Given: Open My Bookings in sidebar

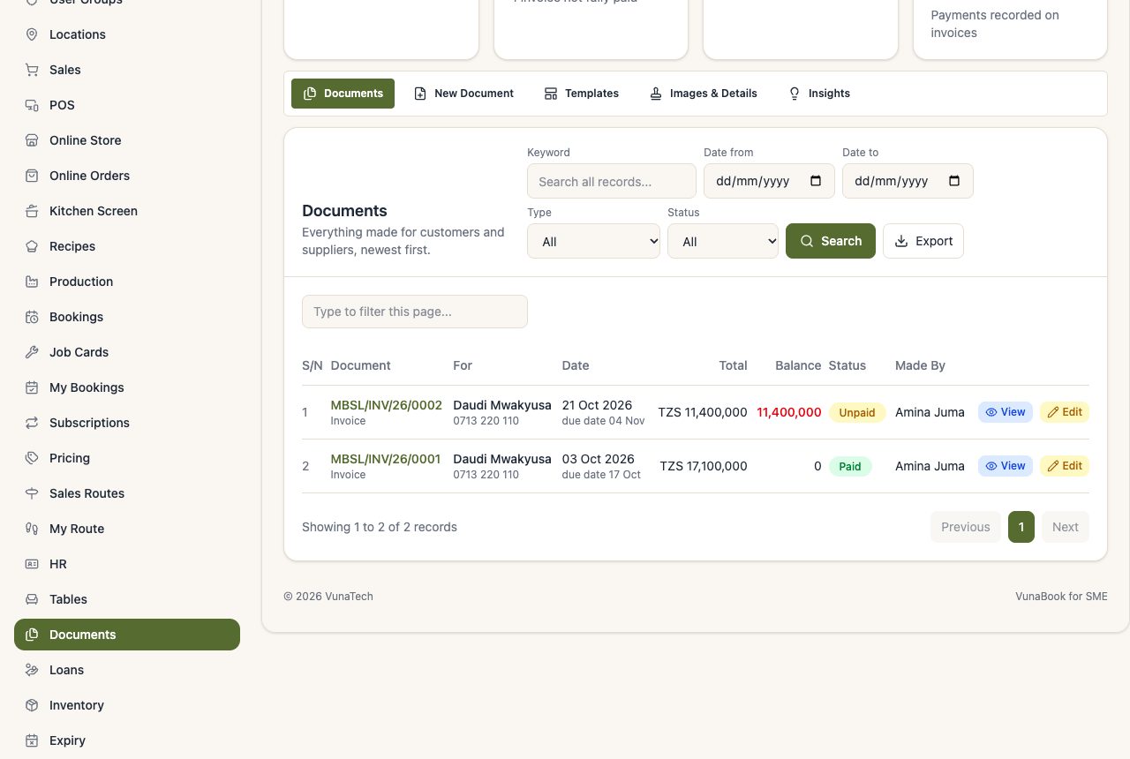Looking at the screenshot, I should [x=127, y=387].
